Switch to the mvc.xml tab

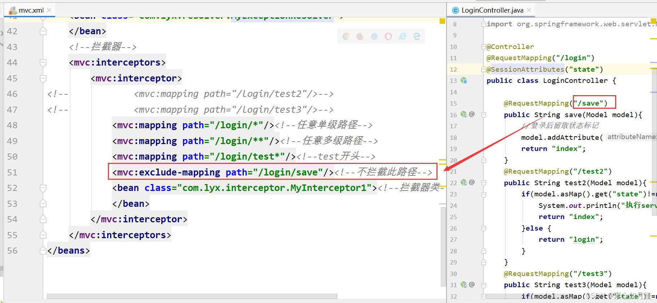pyautogui.click(x=29, y=10)
